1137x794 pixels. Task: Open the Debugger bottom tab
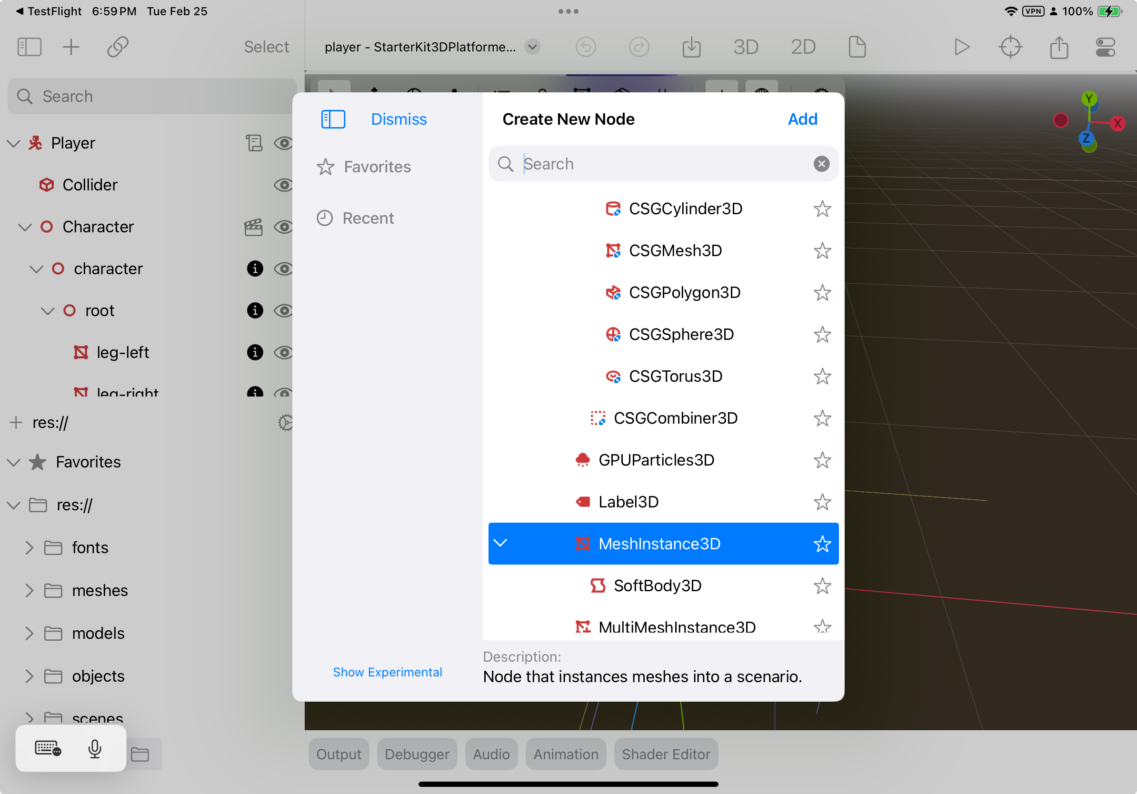coord(417,754)
